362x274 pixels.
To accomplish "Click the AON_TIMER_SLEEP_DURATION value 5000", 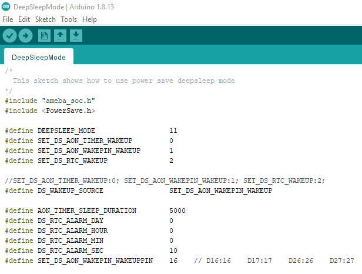I will (177, 210).
